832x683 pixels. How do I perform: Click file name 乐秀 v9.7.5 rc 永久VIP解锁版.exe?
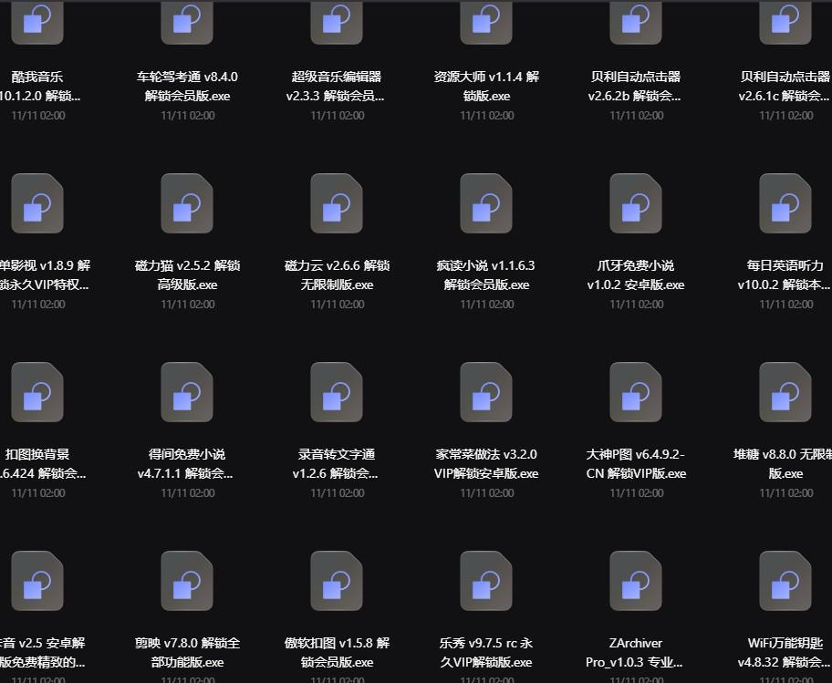[486, 653]
